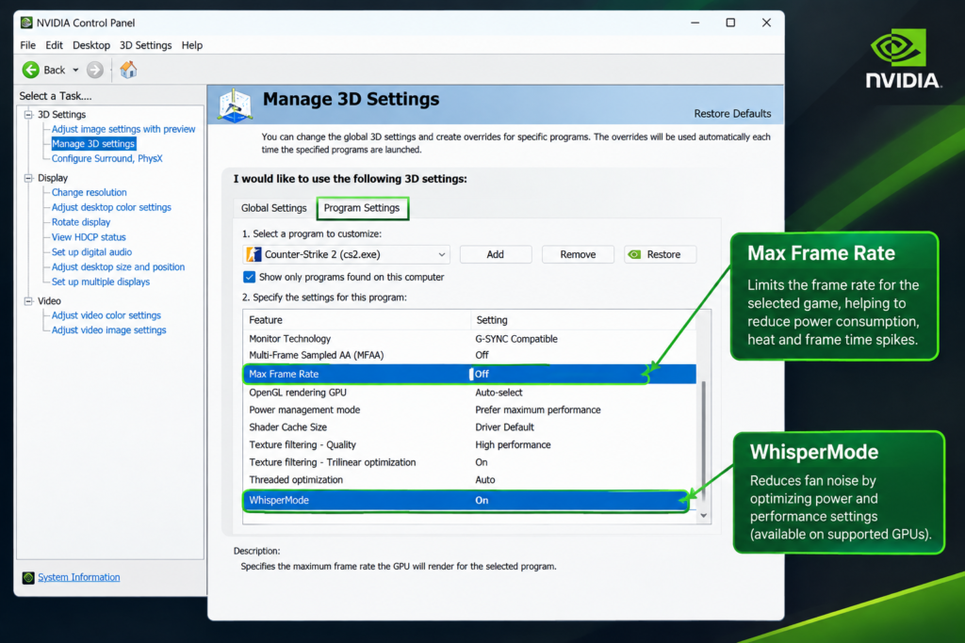
Task: Select the Monitor Technology feature row
Action: [470, 339]
